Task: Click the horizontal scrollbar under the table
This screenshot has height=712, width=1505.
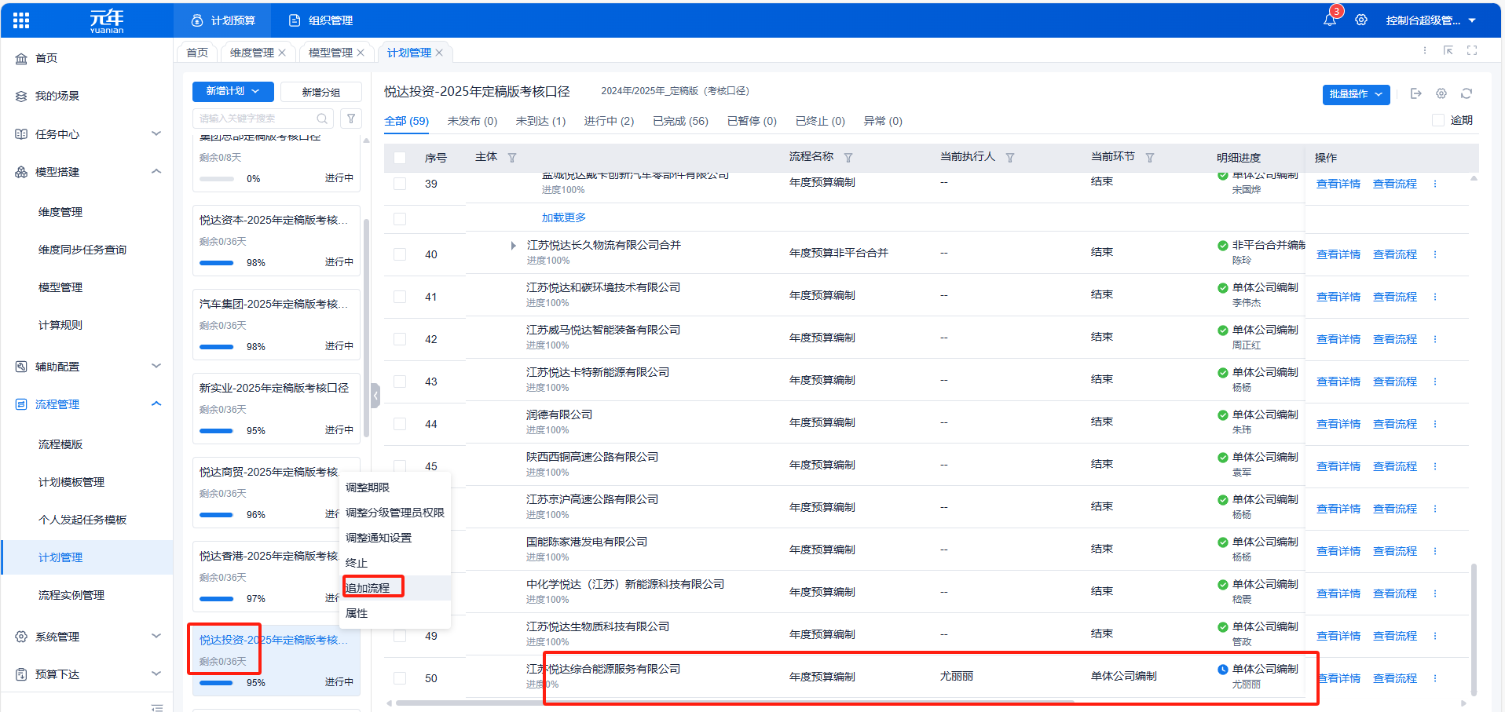Action: pos(734,703)
